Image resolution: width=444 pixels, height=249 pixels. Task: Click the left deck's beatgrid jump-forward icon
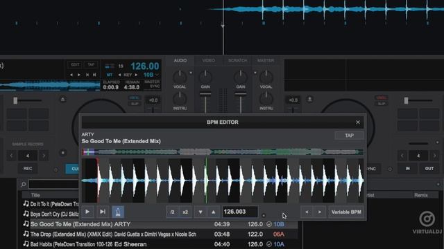(x=94, y=75)
